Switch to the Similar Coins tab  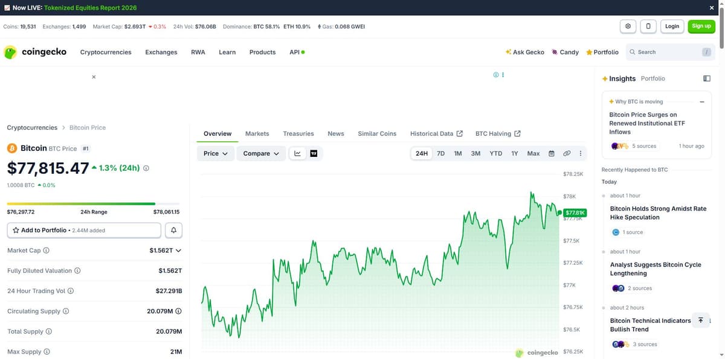coord(377,133)
